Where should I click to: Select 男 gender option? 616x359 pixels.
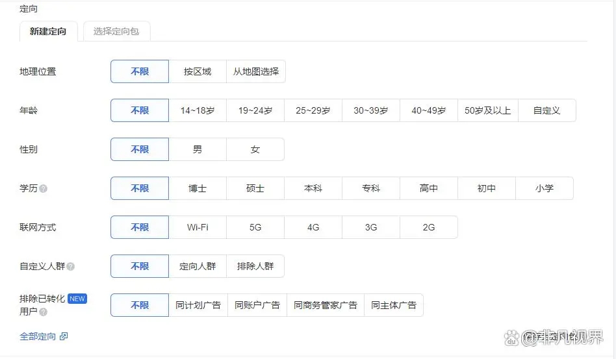pyautogui.click(x=198, y=149)
